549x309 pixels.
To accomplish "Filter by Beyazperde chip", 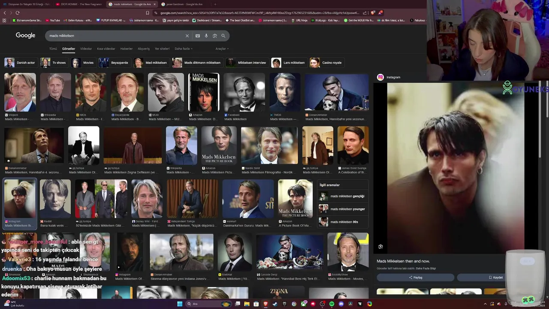I will (115, 63).
